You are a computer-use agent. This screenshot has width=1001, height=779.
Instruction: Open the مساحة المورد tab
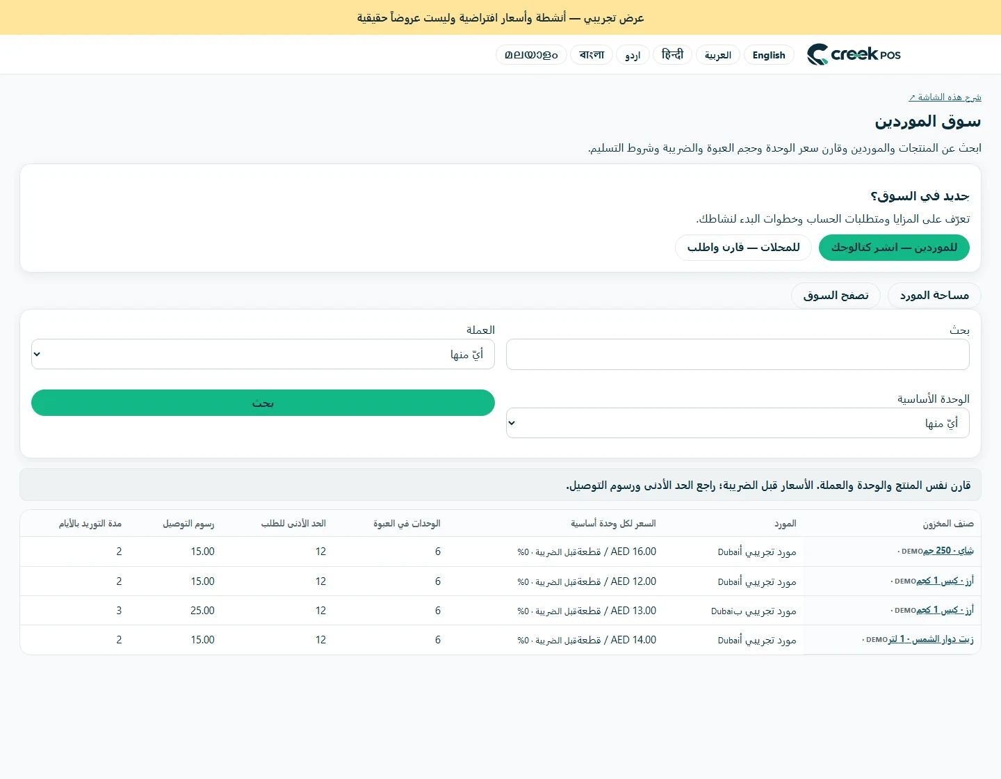[x=934, y=296]
